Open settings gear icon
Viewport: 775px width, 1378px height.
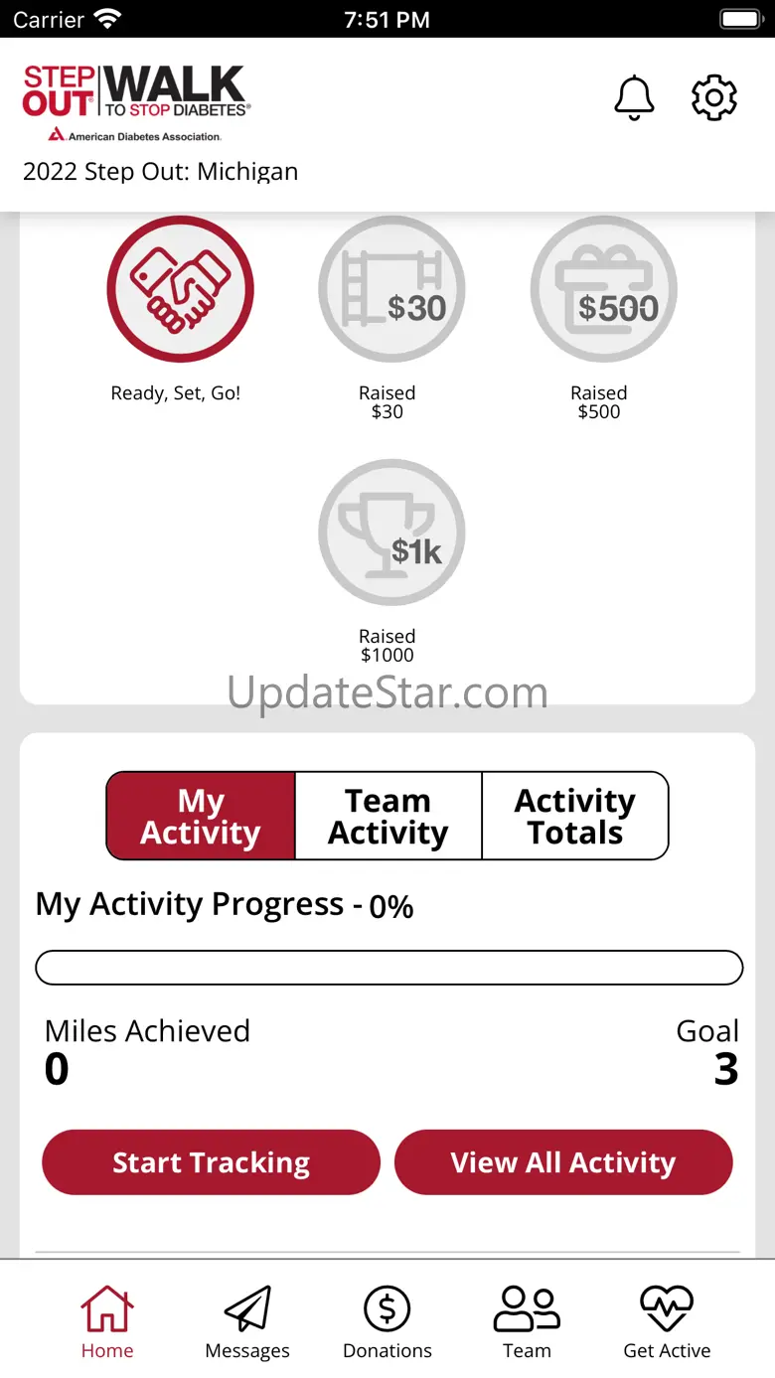coord(713,97)
